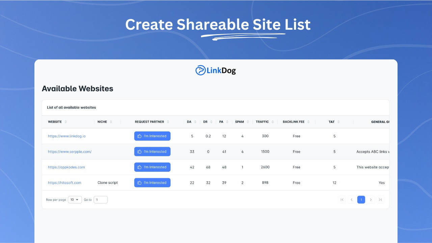Click the PA value 48
Screen dimensions: 432x243
pyautogui.click(x=224, y=167)
